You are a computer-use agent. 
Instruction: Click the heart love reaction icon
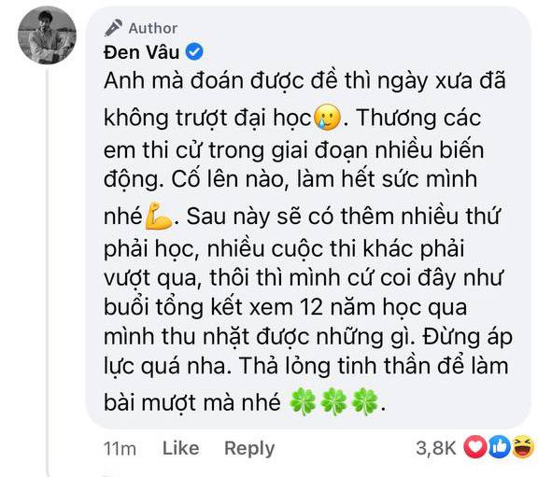pos(475,447)
